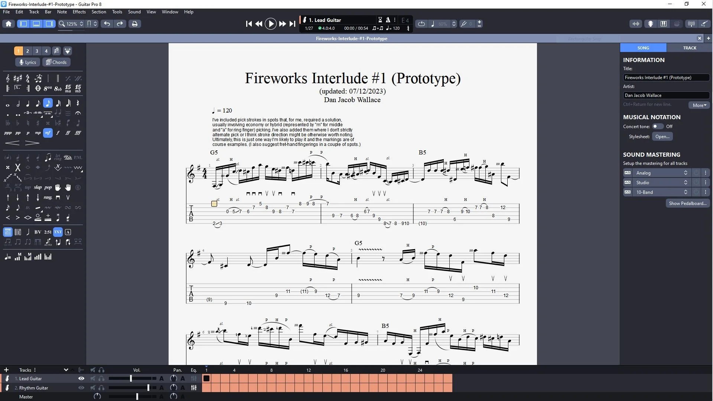Switch to the TRACK tab
Screen dimensions: 713x401
point(689,48)
